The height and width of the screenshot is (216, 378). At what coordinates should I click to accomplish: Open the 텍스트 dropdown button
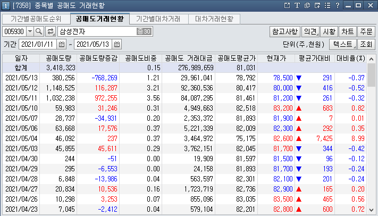(343, 44)
